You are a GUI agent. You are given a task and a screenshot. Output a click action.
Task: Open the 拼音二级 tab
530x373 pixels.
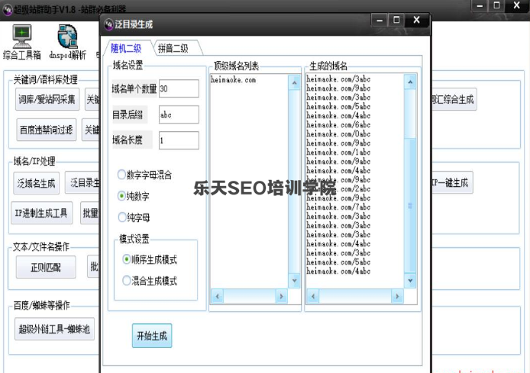173,48
